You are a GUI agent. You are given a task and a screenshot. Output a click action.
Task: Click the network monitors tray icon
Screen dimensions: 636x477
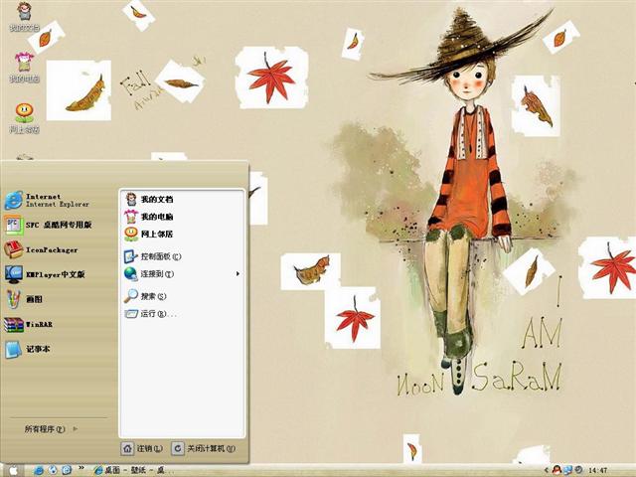pos(567,470)
